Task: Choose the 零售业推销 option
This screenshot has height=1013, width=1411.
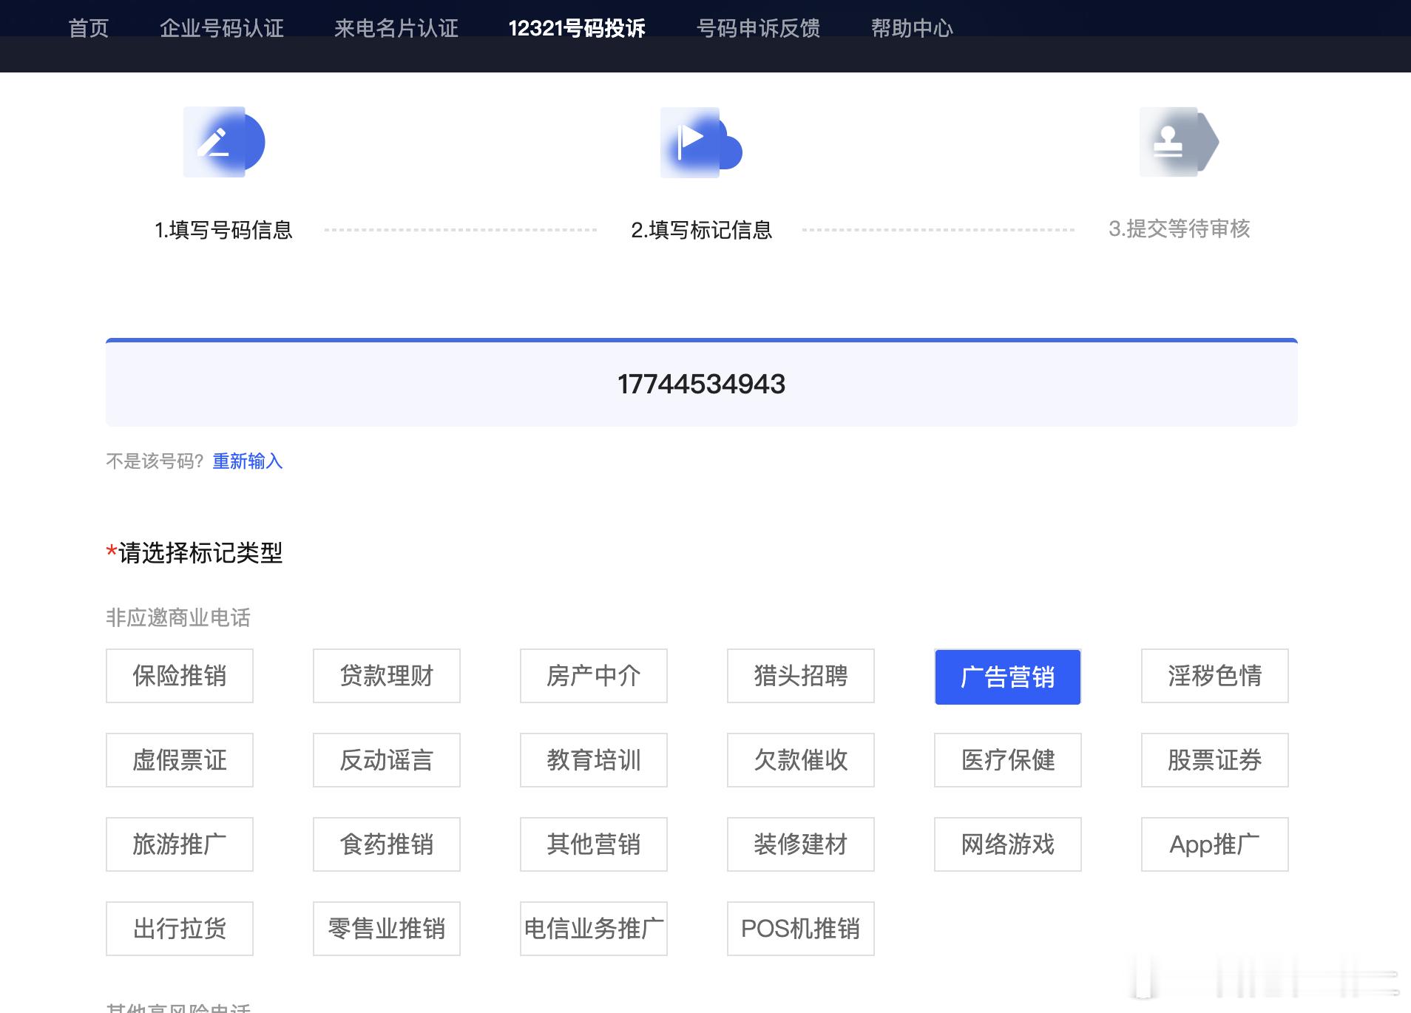Action: [387, 929]
